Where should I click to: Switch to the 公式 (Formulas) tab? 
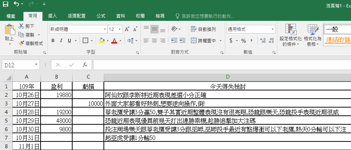[101, 16]
